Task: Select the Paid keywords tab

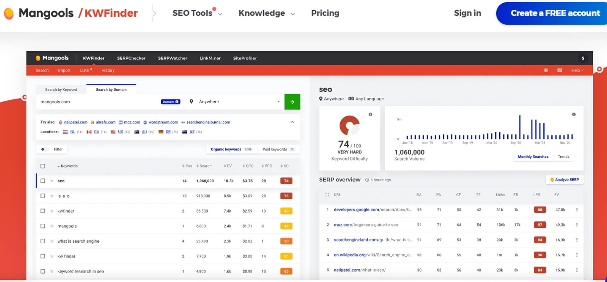Action: (278, 149)
